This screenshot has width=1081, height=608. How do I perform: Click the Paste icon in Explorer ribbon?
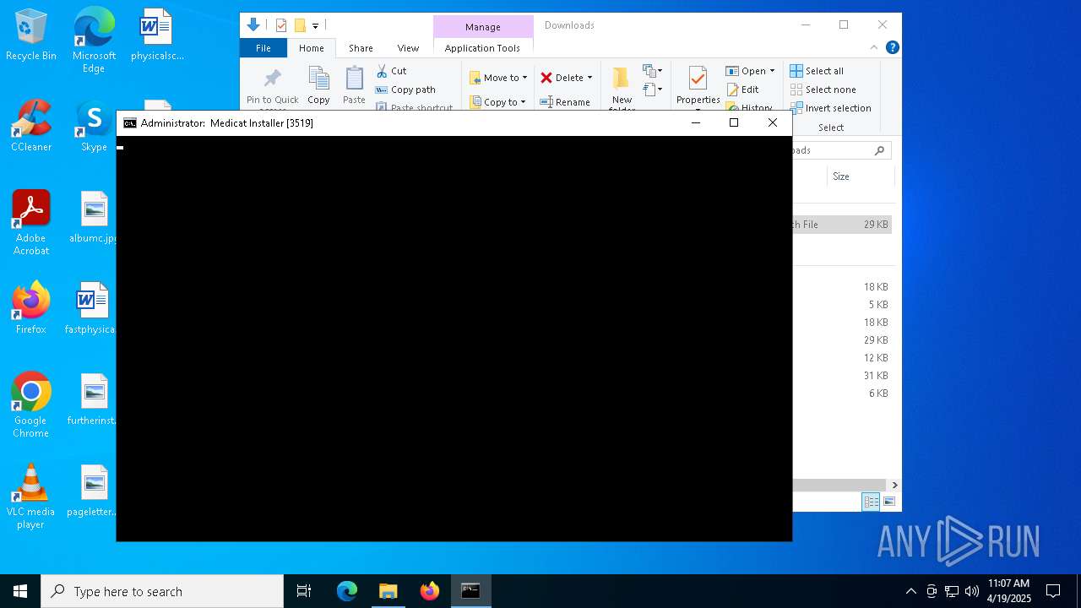tap(354, 84)
